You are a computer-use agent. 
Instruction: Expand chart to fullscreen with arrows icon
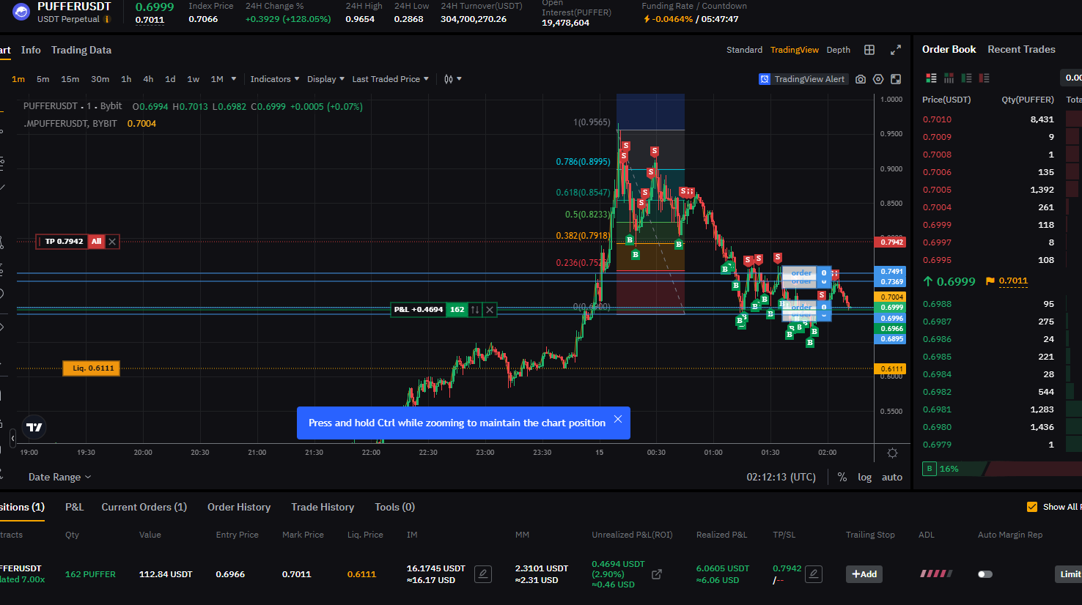coord(896,50)
